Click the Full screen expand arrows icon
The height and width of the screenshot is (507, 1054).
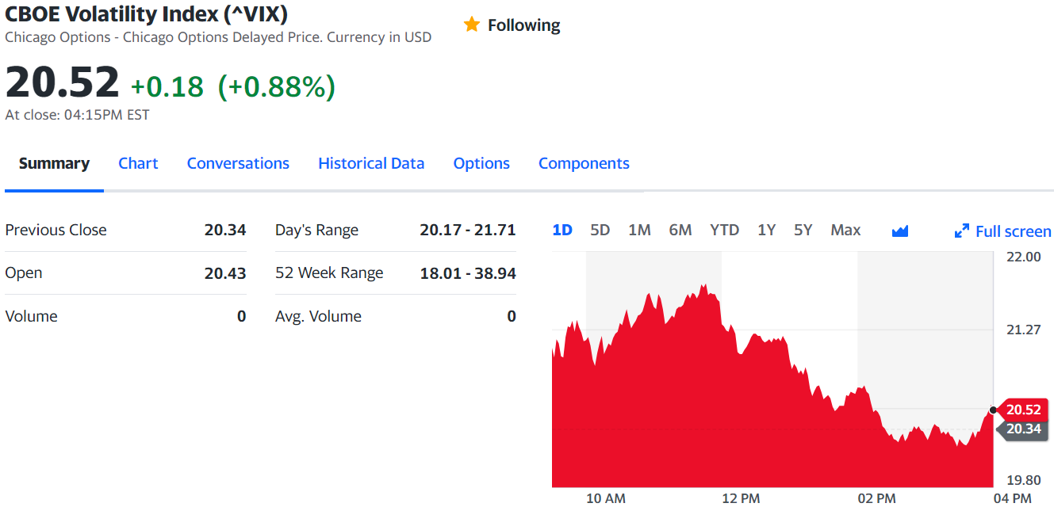[962, 231]
